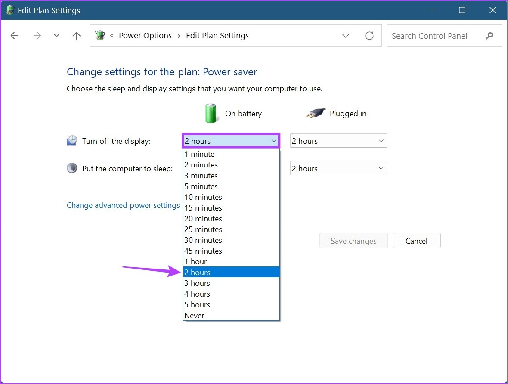Viewport: 508px width, 384px height.
Task: Click the power plug icon
Action: (x=315, y=113)
